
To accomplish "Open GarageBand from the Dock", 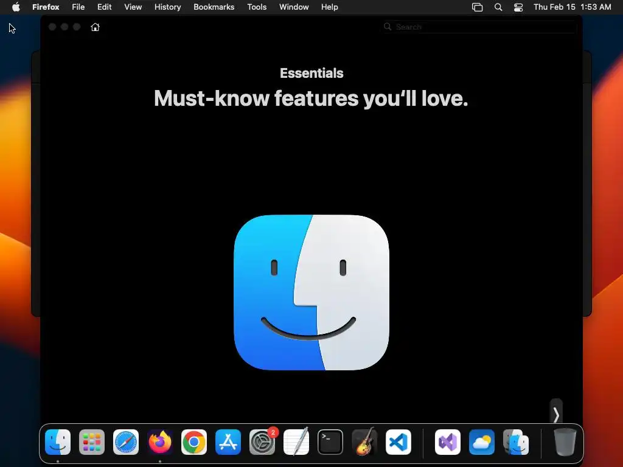I will (364, 441).
